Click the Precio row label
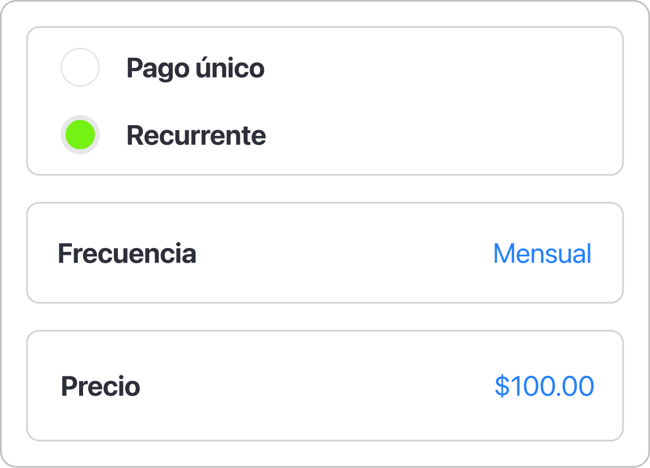650x468 pixels. (100, 386)
